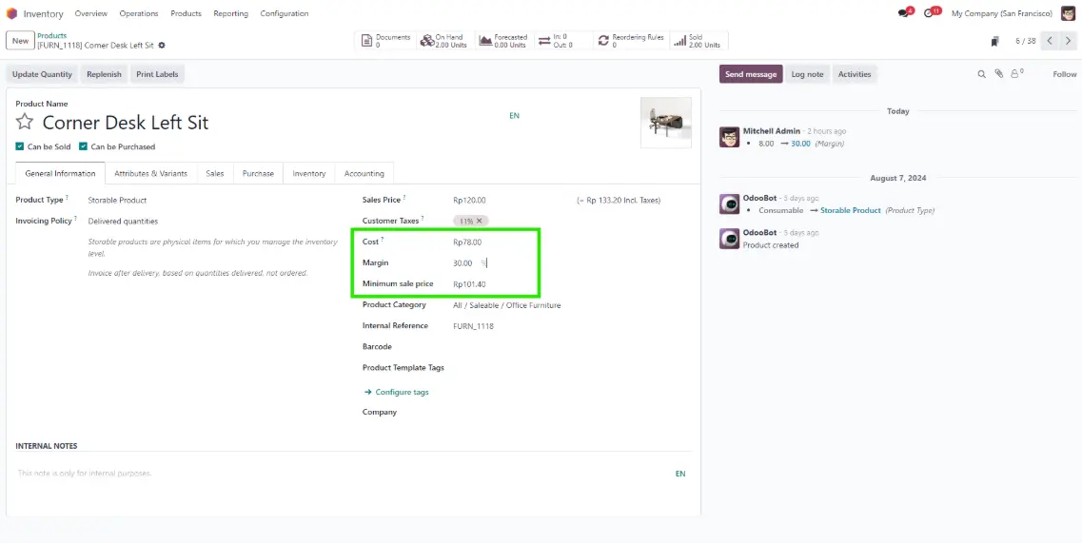
Task: Show followers via the person icon
Action: tap(1016, 74)
